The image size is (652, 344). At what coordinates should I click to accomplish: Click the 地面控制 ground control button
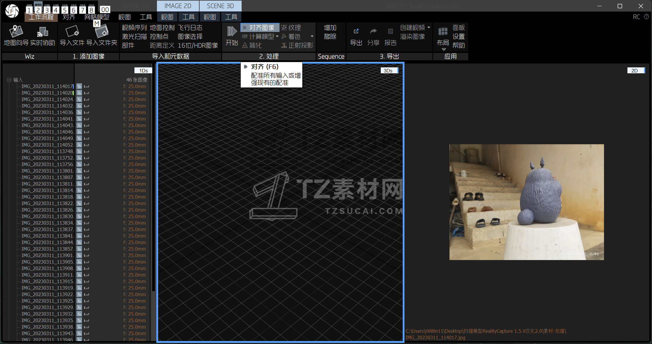coord(162,27)
